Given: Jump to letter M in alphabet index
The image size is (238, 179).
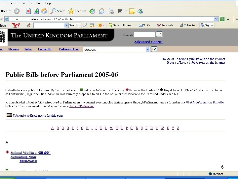Looking at the screenshot, I should click(x=111, y=128).
